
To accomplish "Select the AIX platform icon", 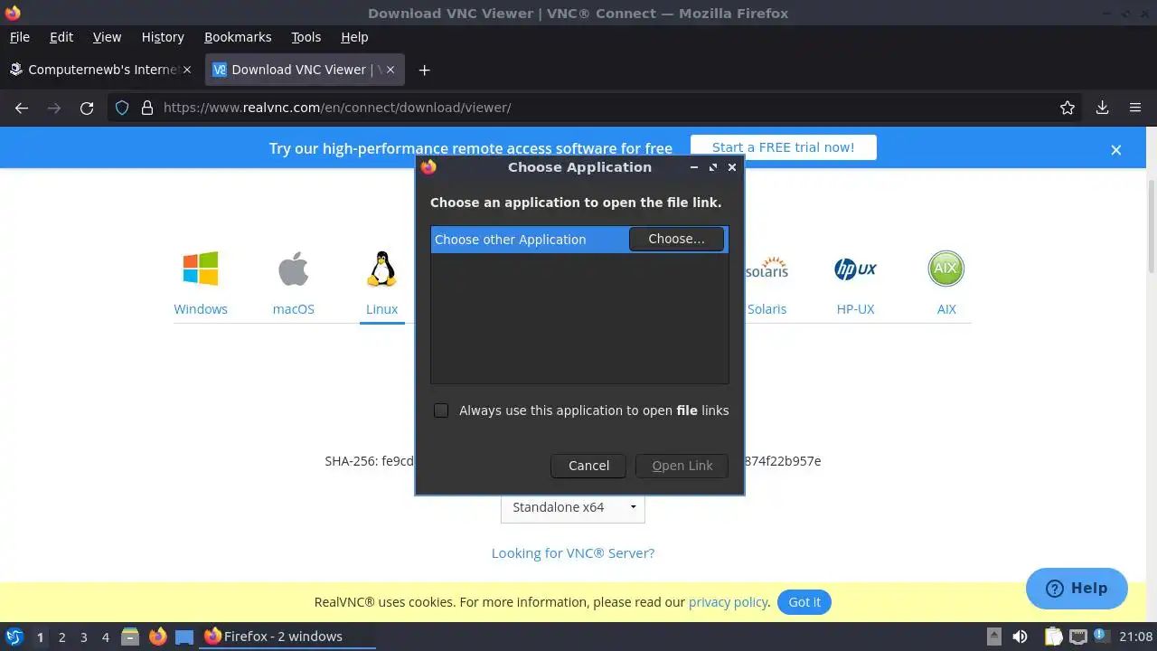I will pos(946,269).
